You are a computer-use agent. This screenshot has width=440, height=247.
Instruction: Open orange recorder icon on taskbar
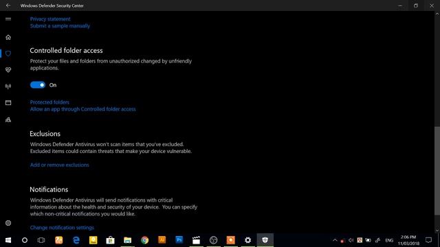pos(231,240)
